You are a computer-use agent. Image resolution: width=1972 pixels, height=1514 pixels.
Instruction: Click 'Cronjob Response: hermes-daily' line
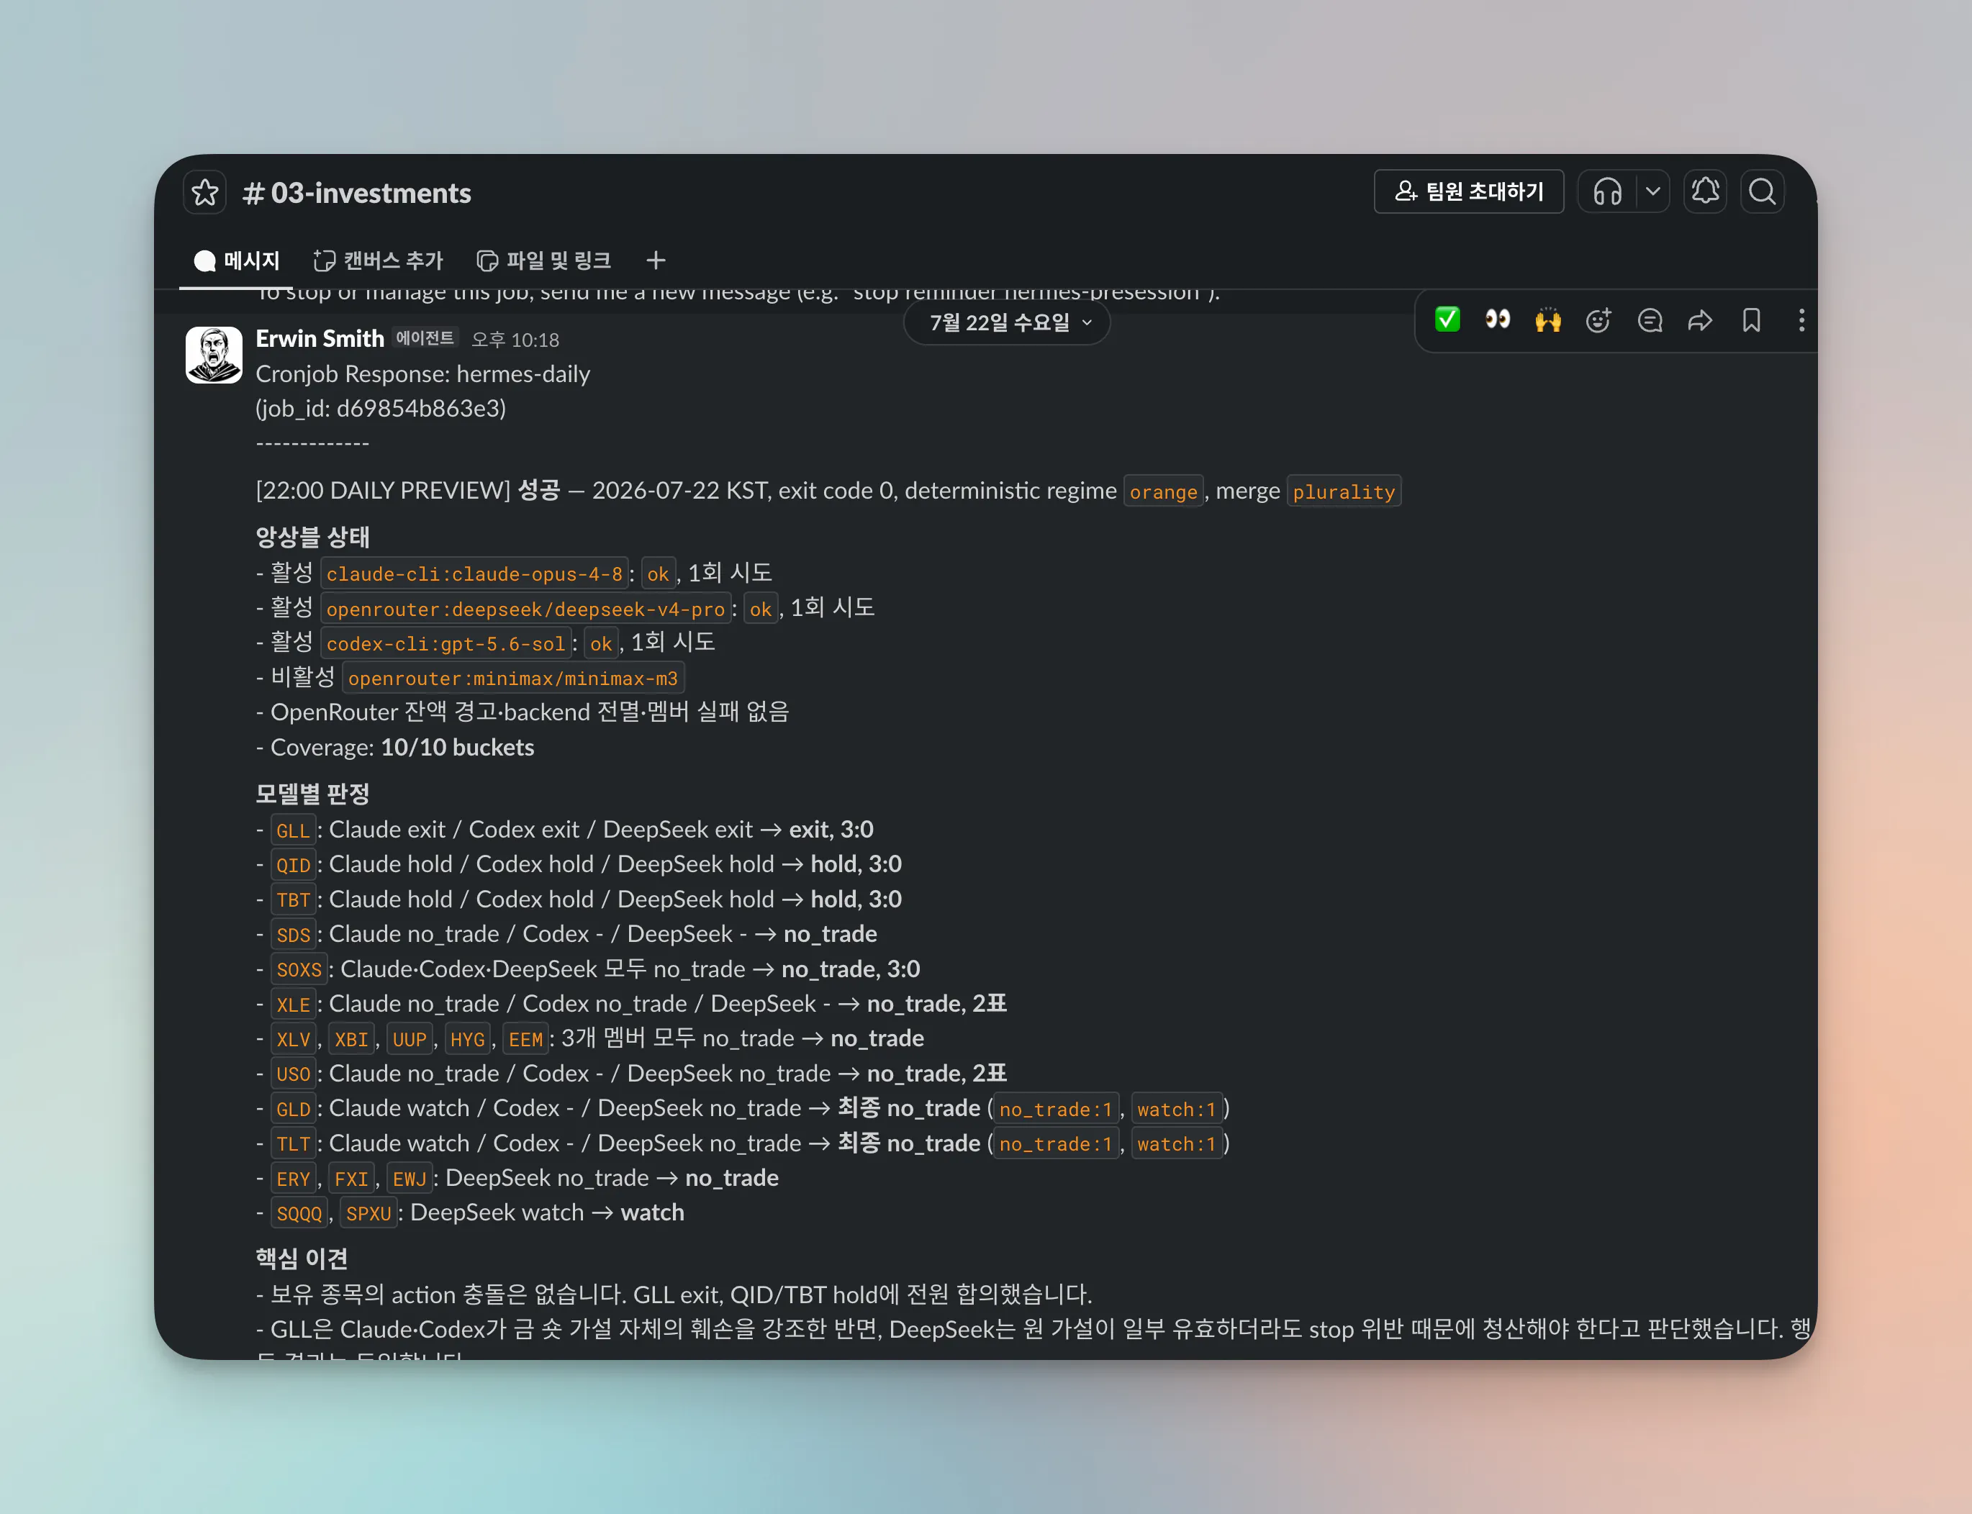click(x=422, y=374)
